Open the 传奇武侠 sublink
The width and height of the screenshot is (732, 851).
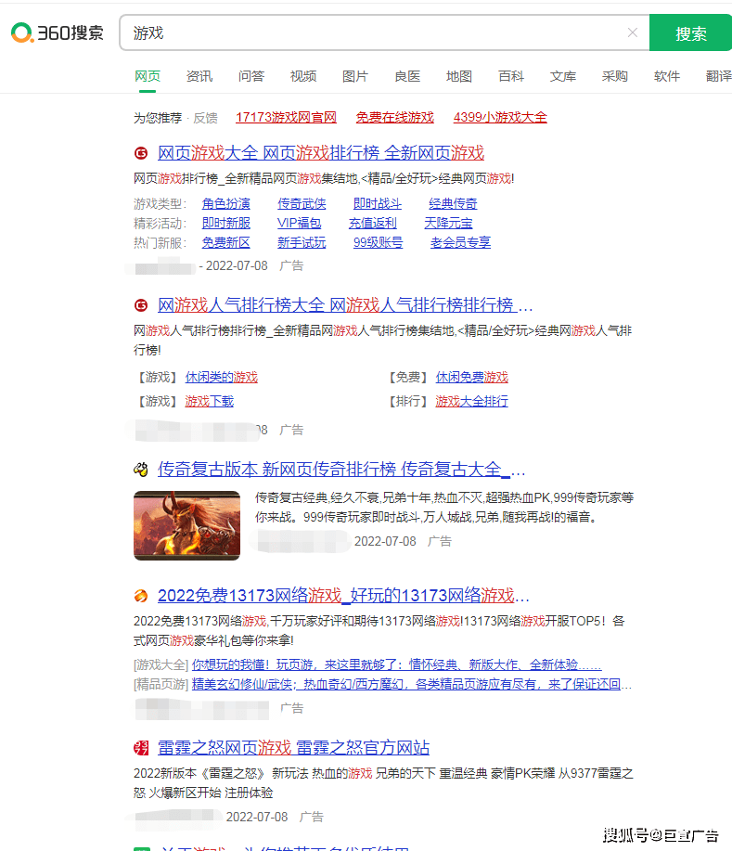pyautogui.click(x=302, y=203)
